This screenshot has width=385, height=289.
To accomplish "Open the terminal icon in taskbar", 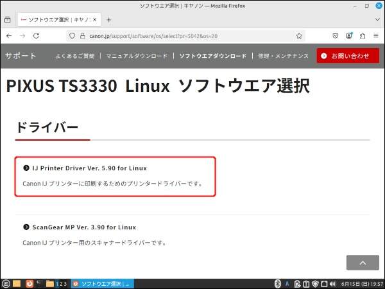I will click(x=39, y=283).
